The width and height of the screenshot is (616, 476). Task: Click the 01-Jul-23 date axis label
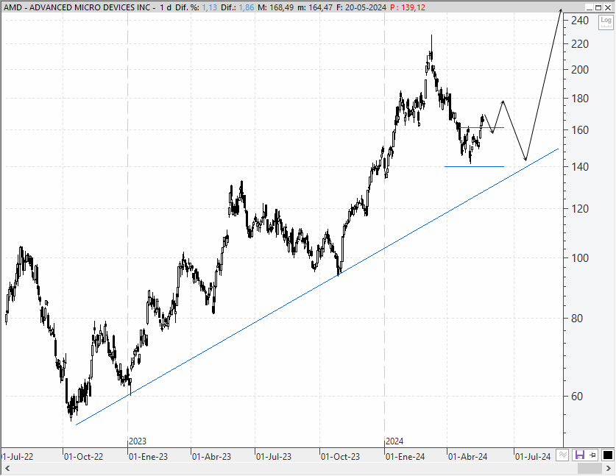point(274,457)
